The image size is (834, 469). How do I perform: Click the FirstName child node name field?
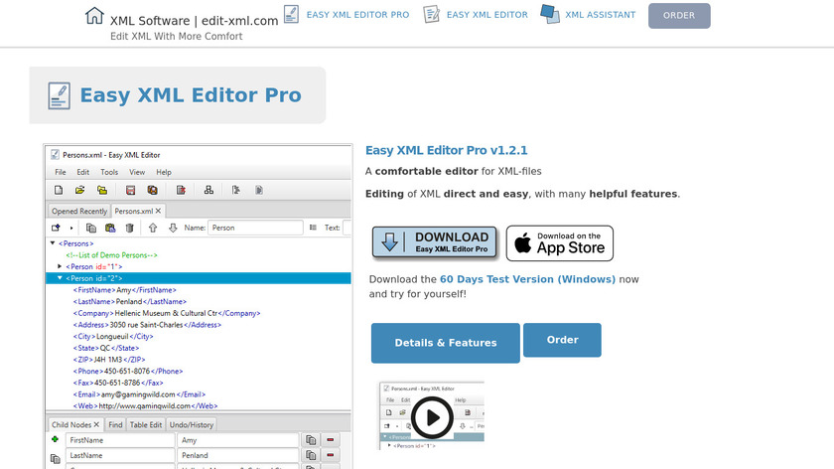(x=120, y=440)
